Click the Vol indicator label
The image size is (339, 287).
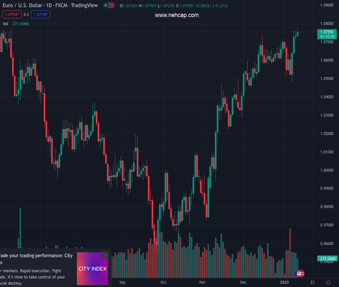5,23
